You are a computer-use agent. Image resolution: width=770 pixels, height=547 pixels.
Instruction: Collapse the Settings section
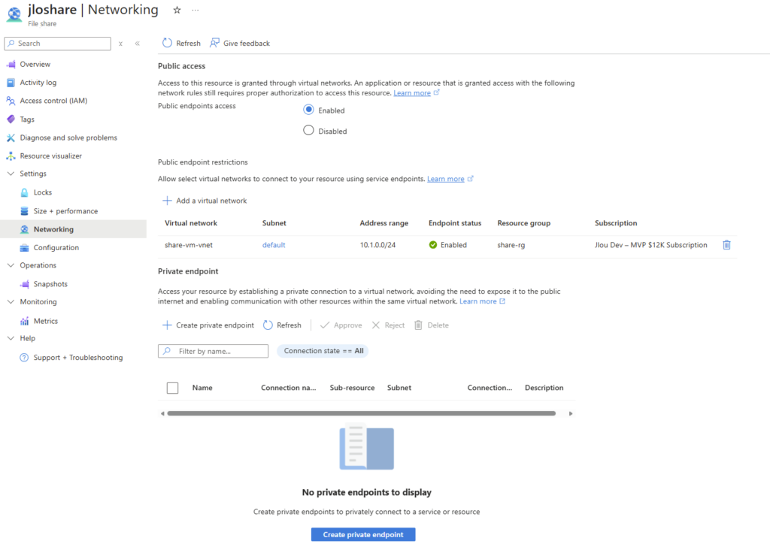coord(11,174)
